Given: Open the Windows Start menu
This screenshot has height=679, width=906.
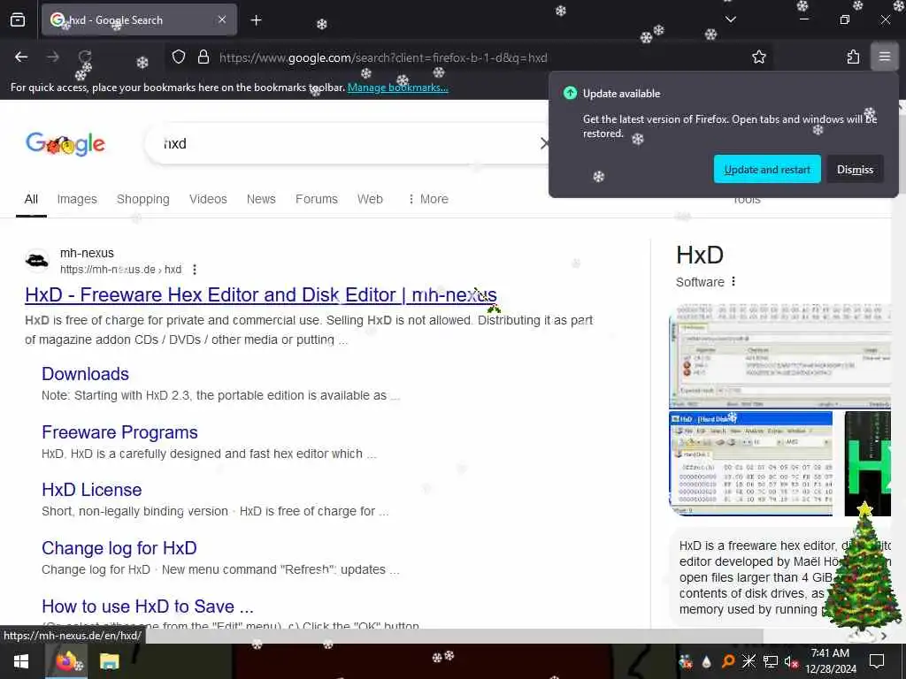Looking at the screenshot, I should (x=21, y=661).
